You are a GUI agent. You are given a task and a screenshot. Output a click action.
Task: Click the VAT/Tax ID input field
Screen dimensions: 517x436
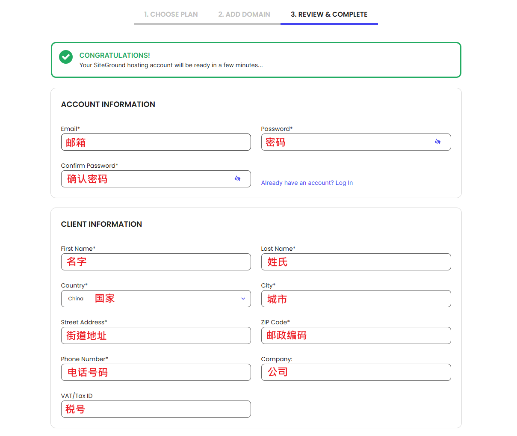point(156,409)
